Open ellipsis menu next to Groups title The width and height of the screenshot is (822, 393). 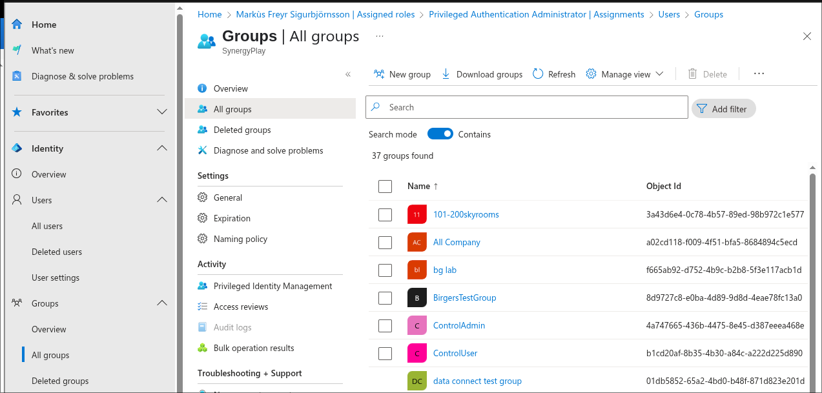[x=380, y=36]
